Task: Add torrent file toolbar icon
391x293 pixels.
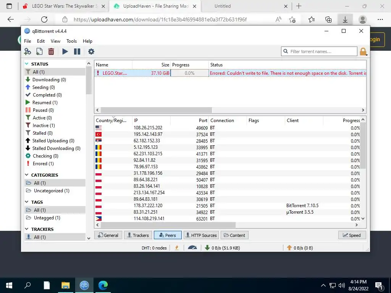Action: [39, 52]
